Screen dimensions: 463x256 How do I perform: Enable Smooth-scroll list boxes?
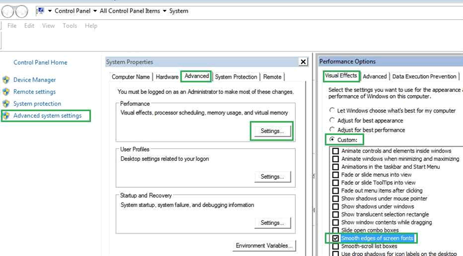pos(336,246)
